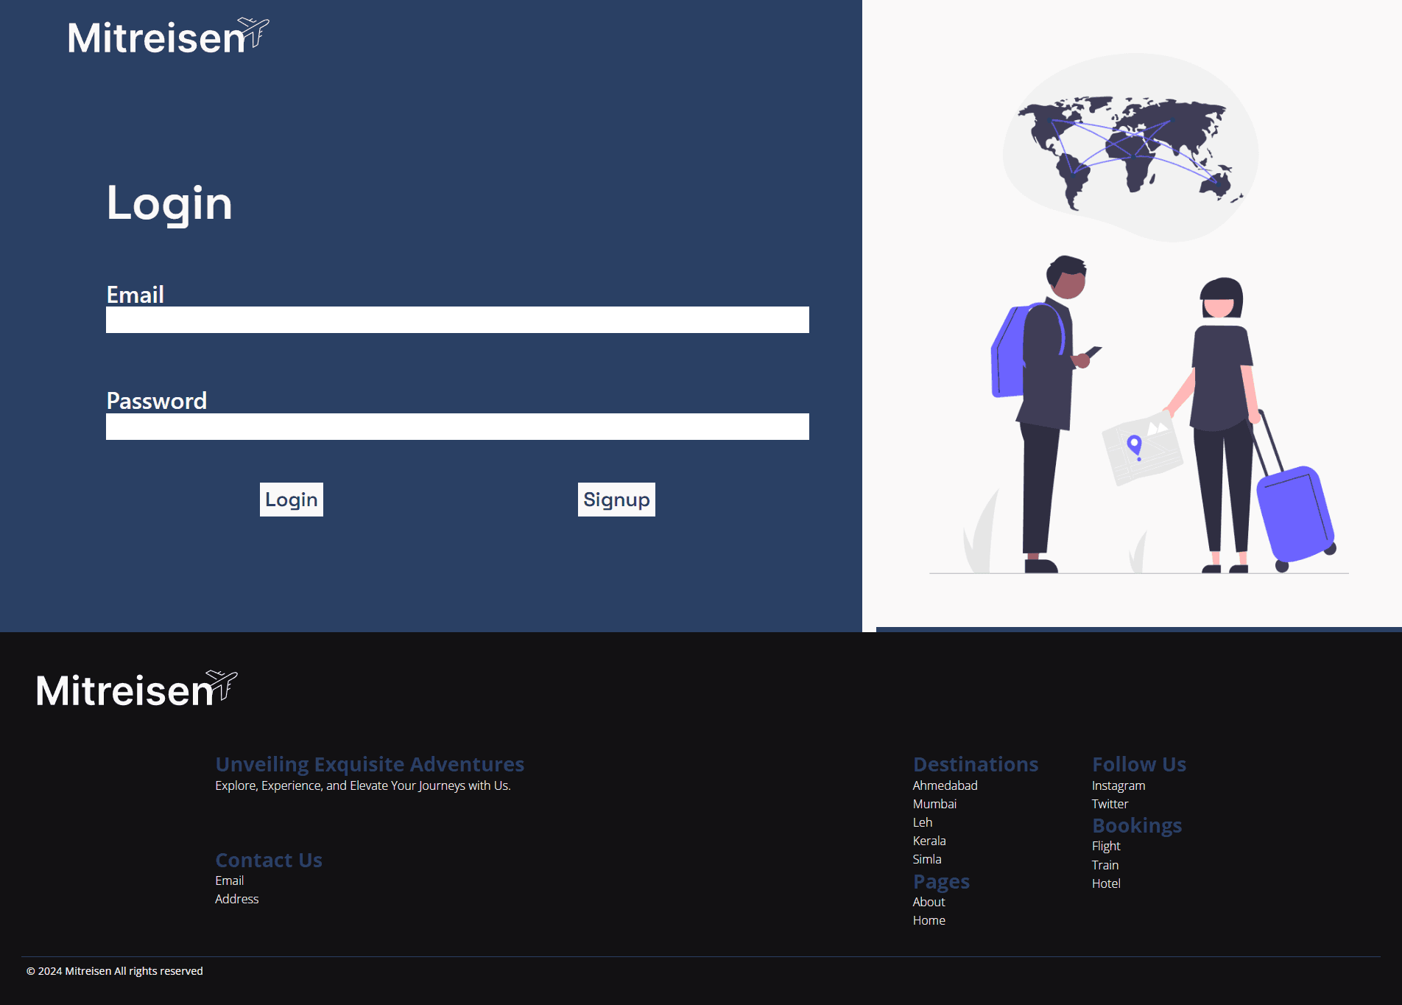Open the Ahmedabad destination link
This screenshot has height=1005, width=1402.
[x=945, y=785]
